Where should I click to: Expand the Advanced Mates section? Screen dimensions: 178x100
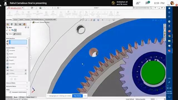[x=27, y=83]
